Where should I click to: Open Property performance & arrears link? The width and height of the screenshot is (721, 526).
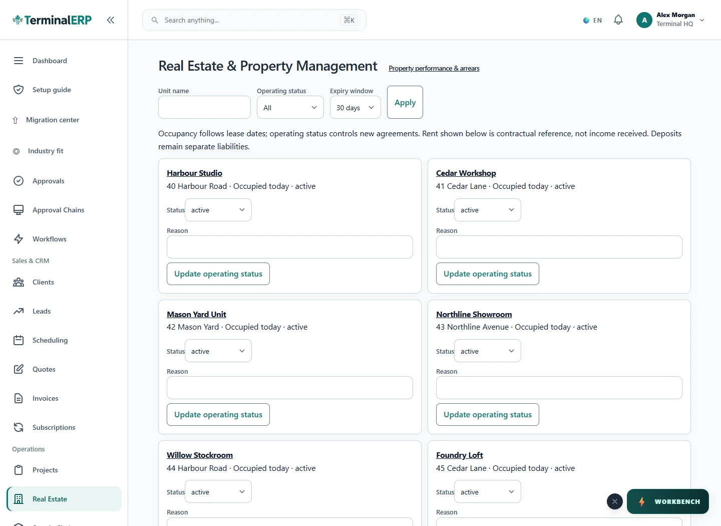(x=434, y=68)
